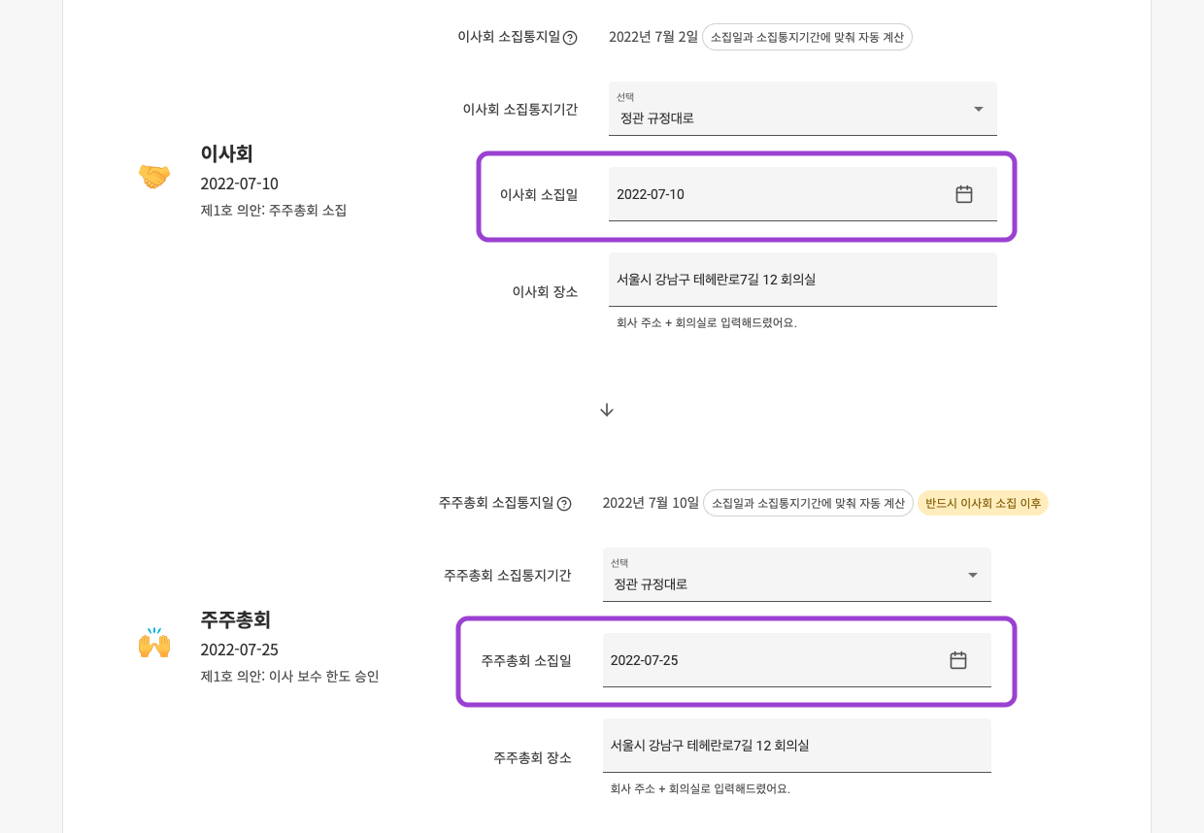Click the dropdown chevron in 이사회 소집통지기간
Screen dimensions: 1204x833
(x=979, y=110)
